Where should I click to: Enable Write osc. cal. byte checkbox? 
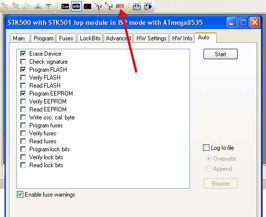(23, 117)
